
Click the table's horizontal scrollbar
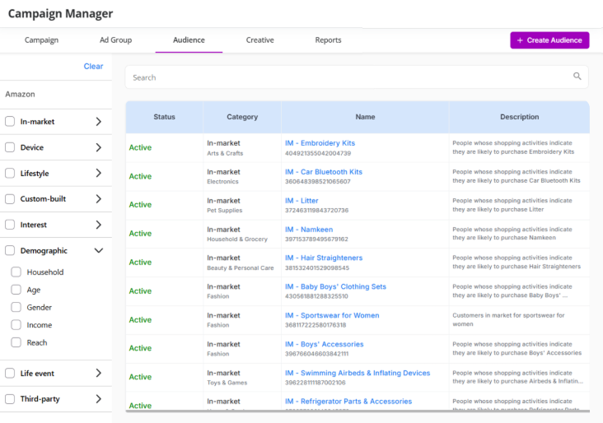[x=358, y=411]
